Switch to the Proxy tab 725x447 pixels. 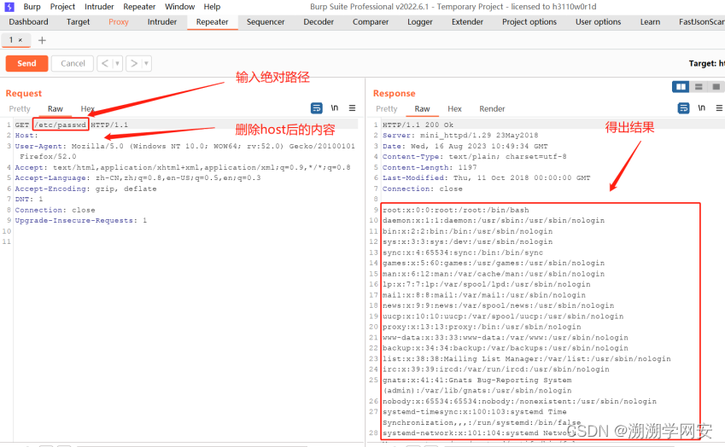[119, 21]
